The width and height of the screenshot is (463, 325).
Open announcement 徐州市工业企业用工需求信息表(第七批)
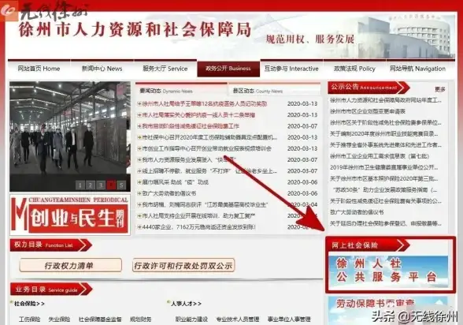tap(380, 156)
